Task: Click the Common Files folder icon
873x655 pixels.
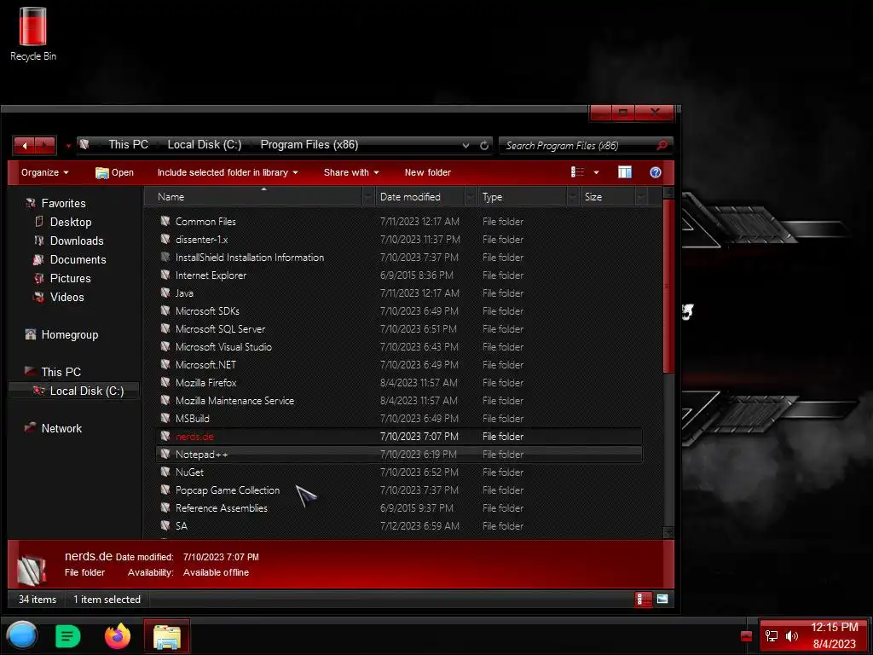Action: click(165, 221)
